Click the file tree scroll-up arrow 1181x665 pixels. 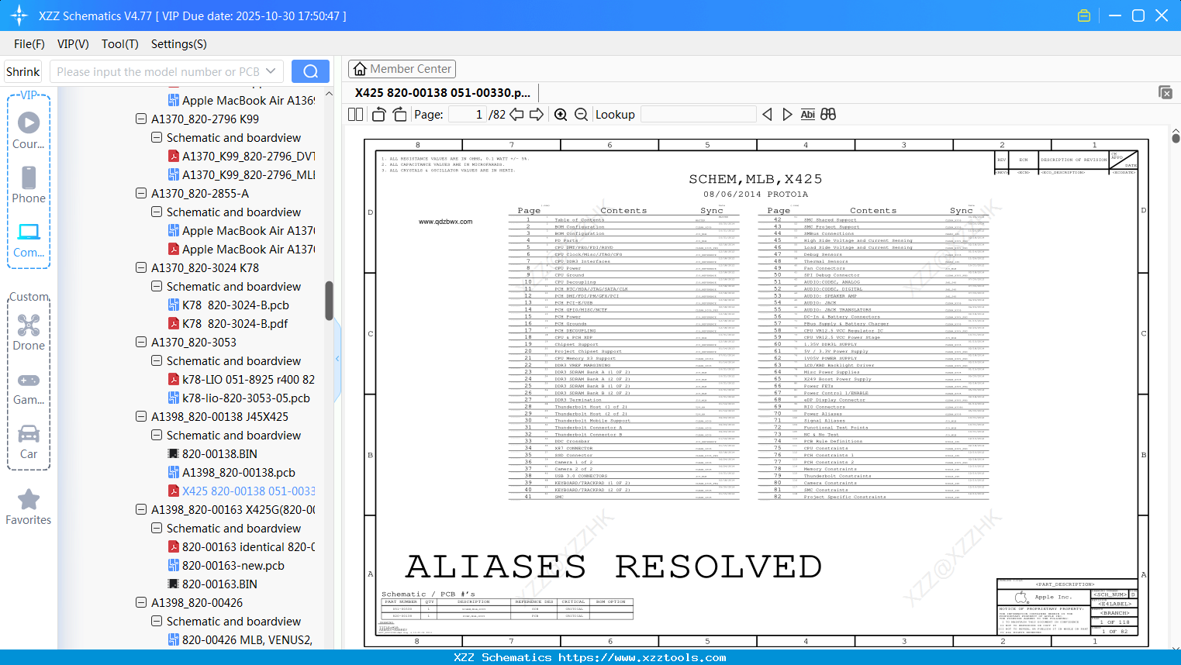click(329, 94)
